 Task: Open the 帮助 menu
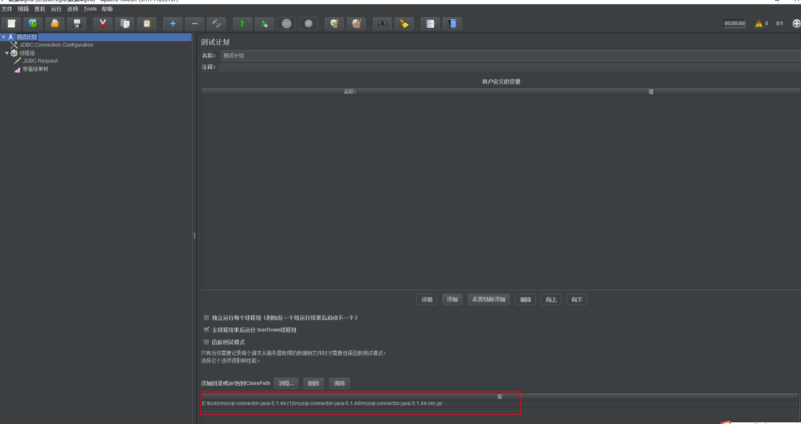click(x=107, y=9)
